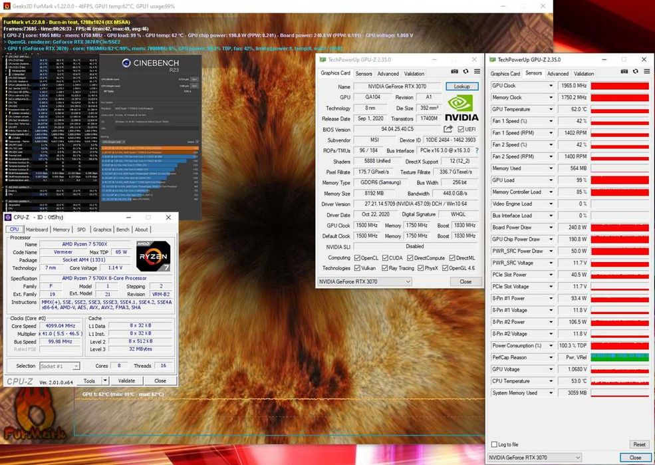The width and height of the screenshot is (655, 465).
Task: Toggle the DirectCompute checkbox
Action: (410, 257)
